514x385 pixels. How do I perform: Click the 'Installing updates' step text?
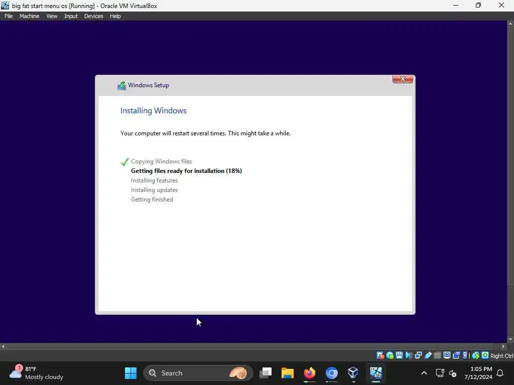(x=154, y=190)
